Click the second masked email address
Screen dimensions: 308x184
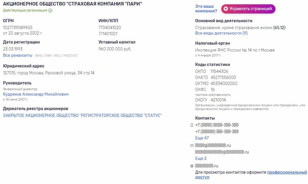click(x=222, y=152)
